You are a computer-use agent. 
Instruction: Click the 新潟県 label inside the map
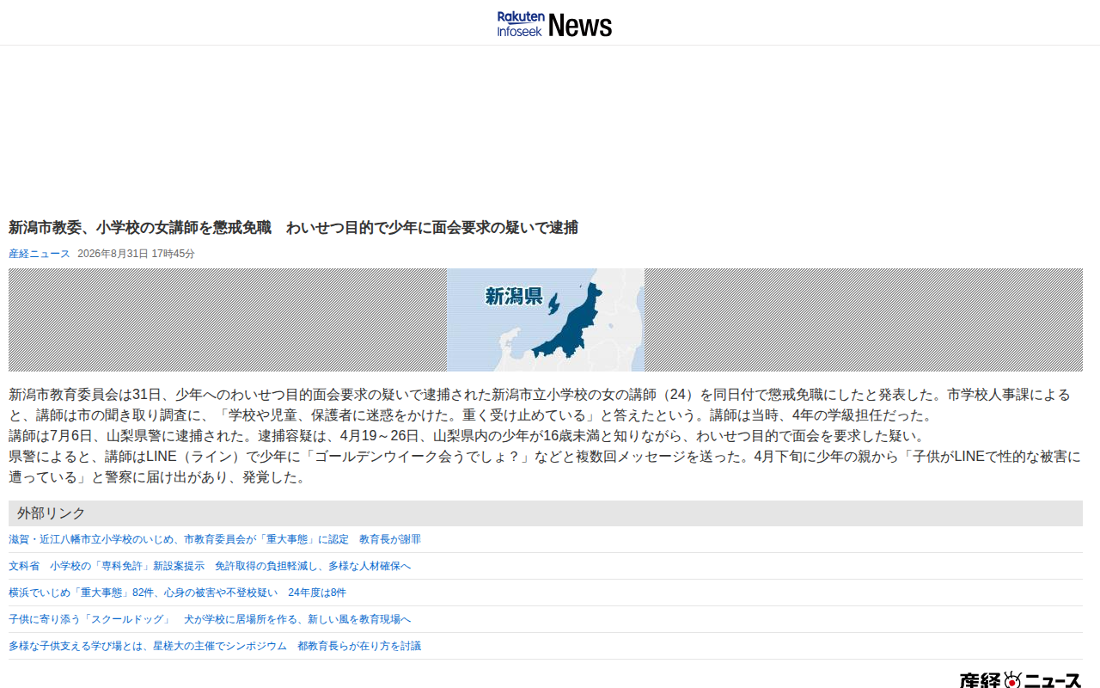tap(514, 297)
